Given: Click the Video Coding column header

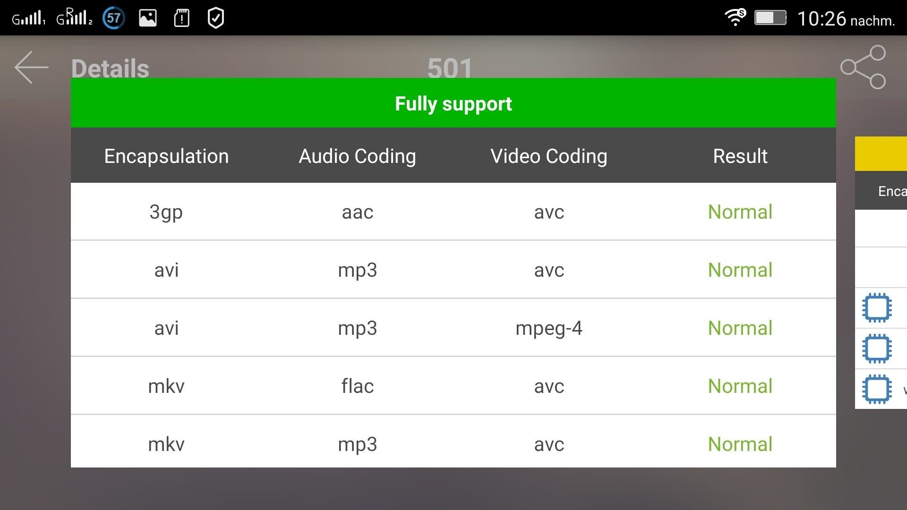Looking at the screenshot, I should pos(549,156).
